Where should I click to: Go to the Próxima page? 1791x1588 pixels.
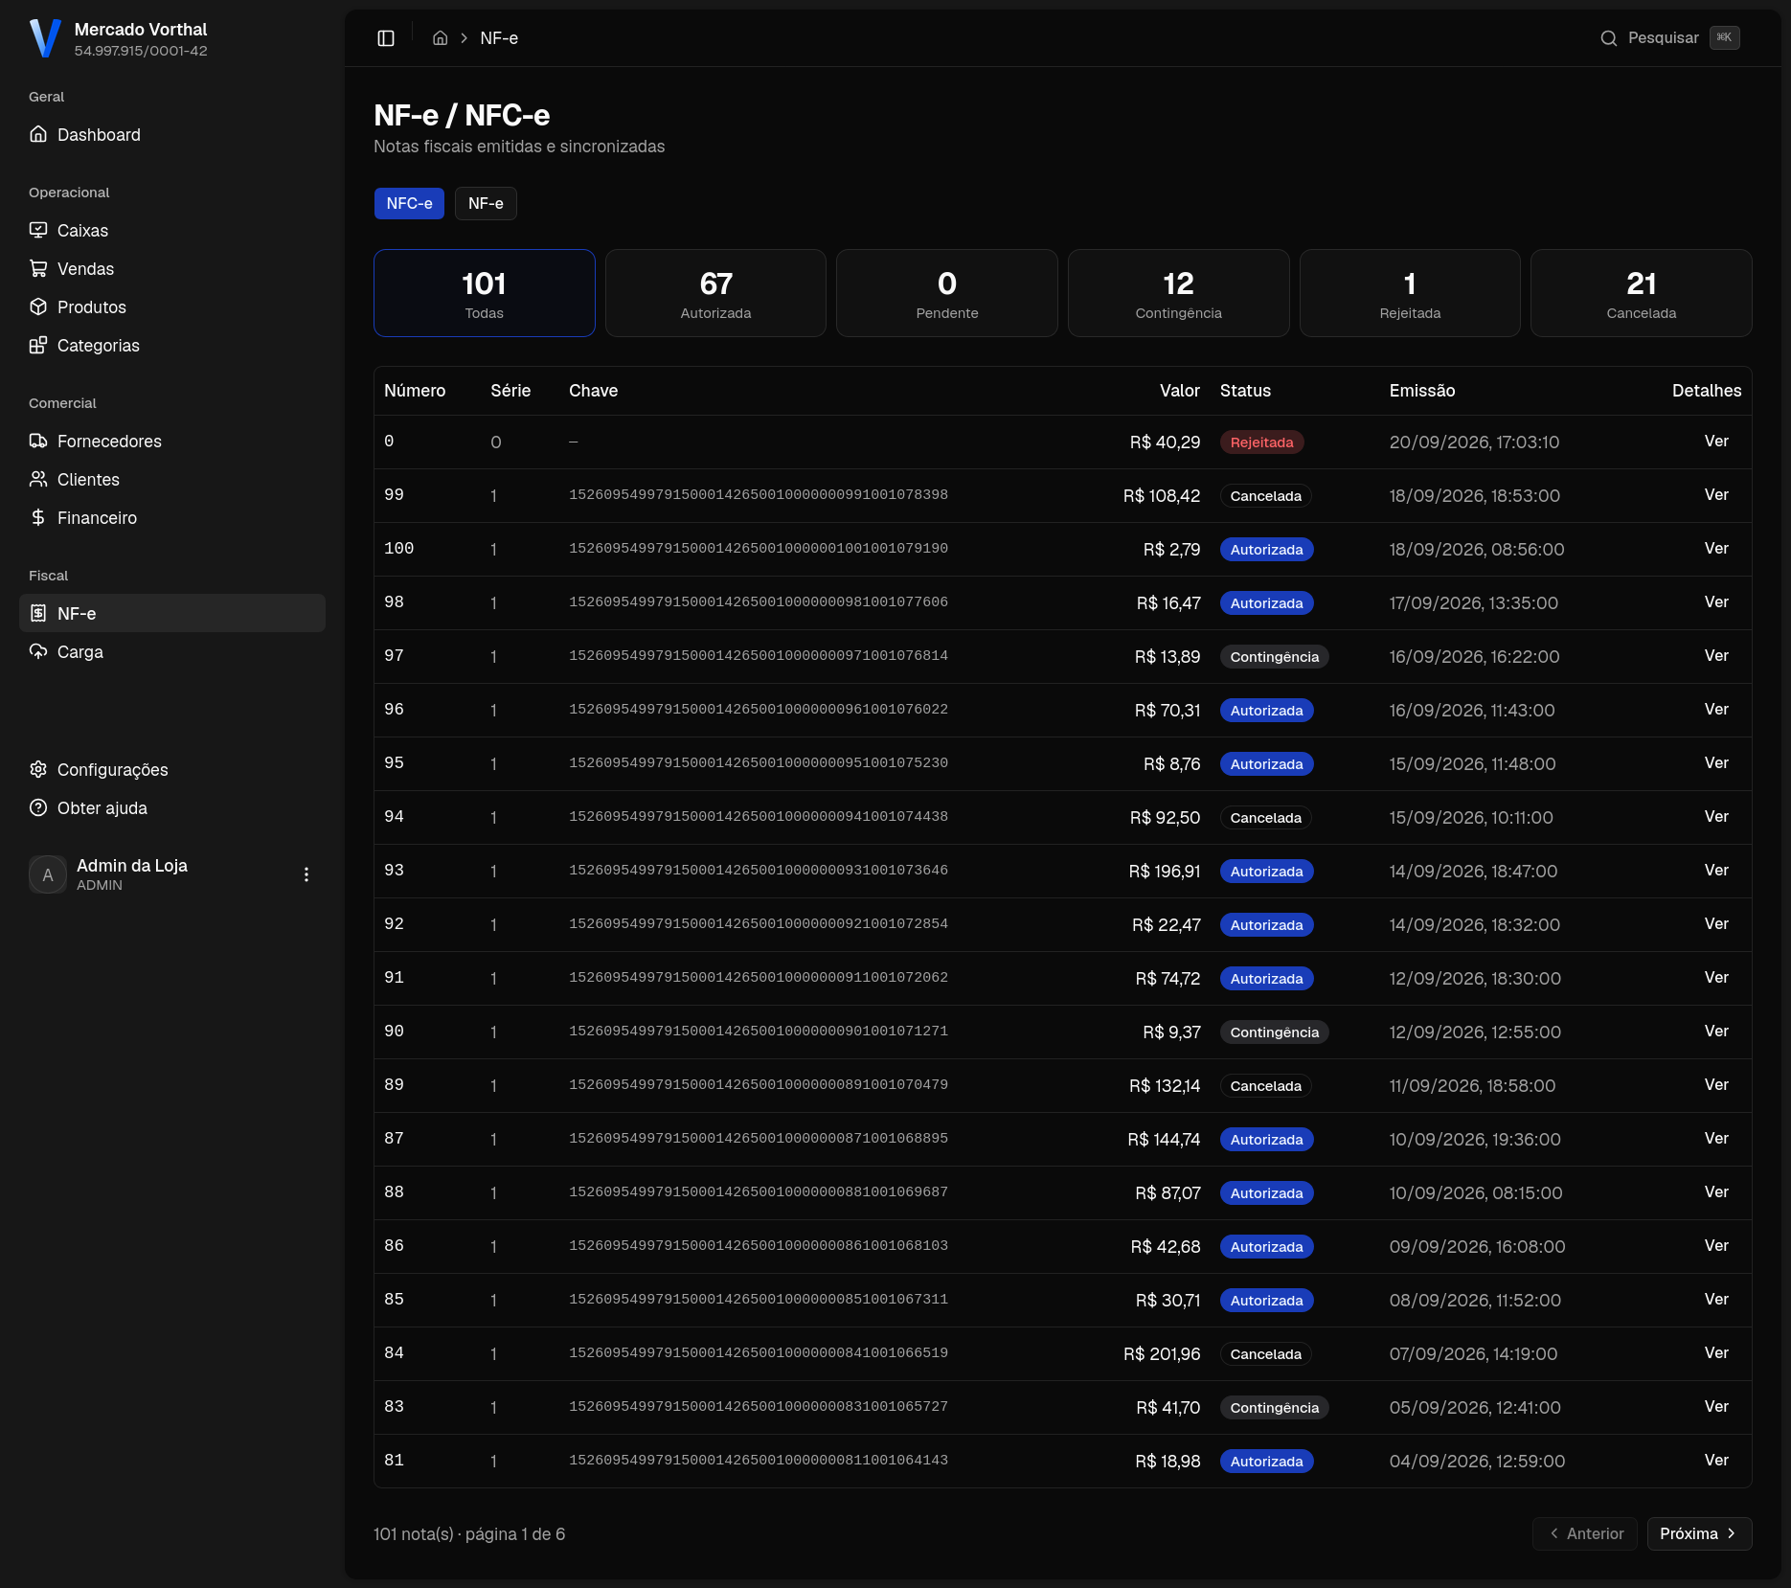pos(1699,1533)
